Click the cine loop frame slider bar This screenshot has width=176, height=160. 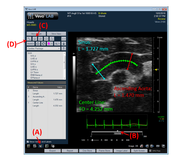(118, 133)
